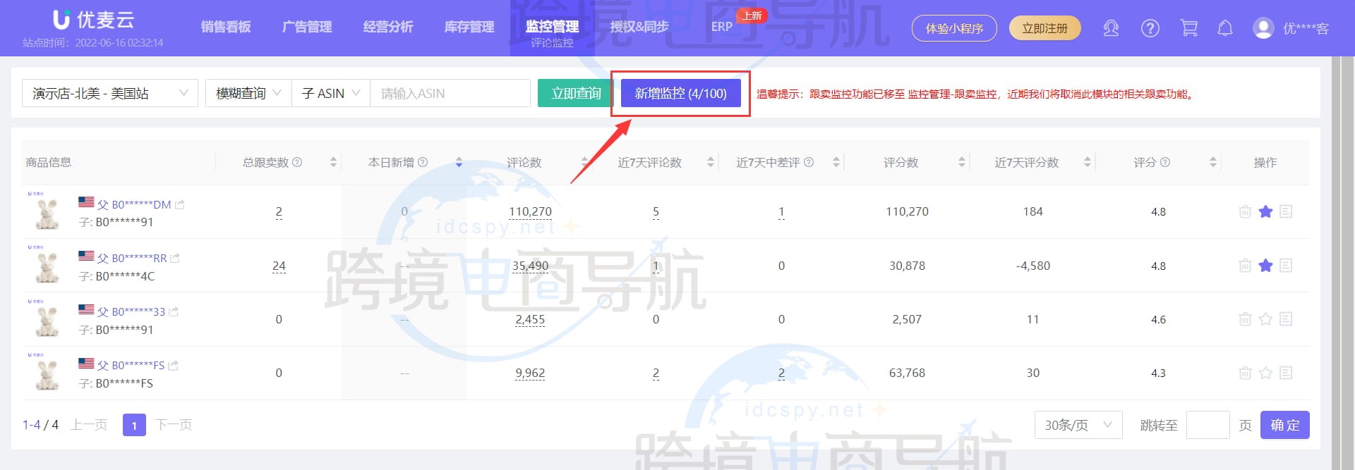Open details list for B0******RR row
1355x470 pixels.
[1286, 266]
